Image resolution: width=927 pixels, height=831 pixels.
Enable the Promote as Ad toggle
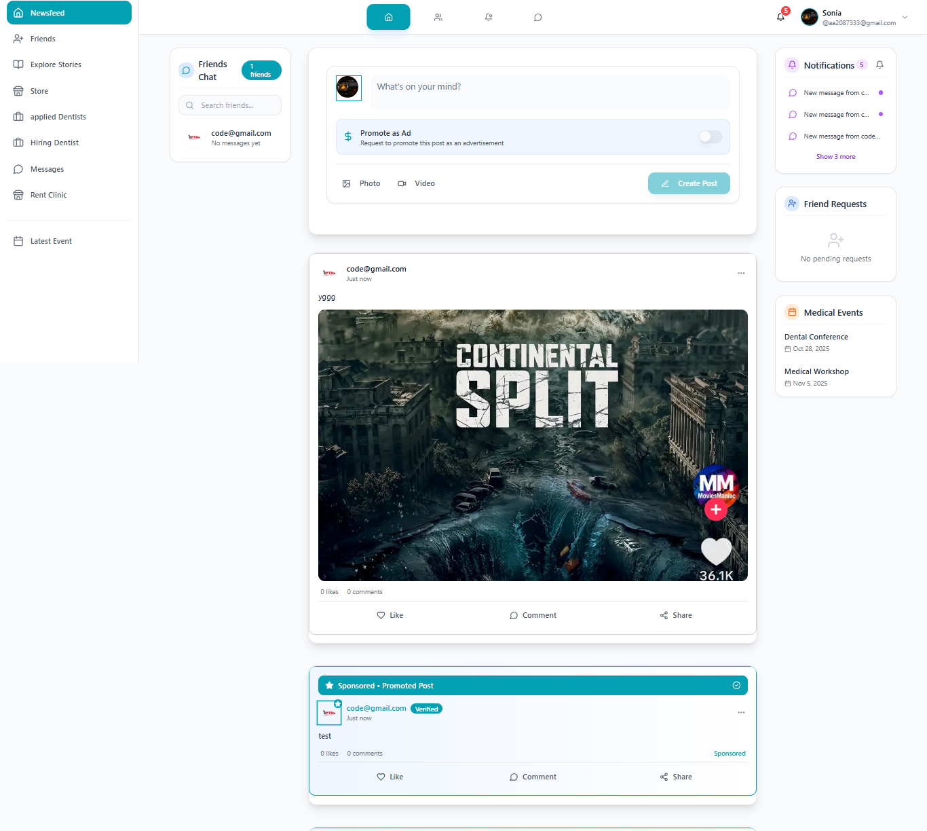click(711, 137)
